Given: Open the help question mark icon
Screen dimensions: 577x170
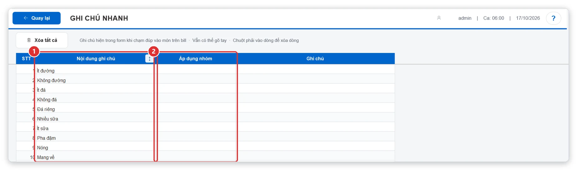Looking at the screenshot, I should [553, 18].
